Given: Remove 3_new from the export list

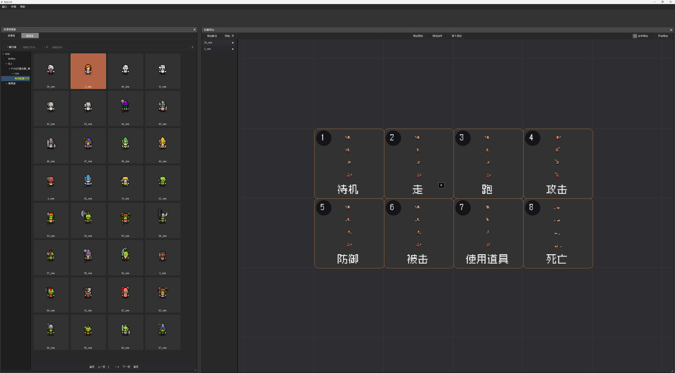Looking at the screenshot, I should 233,49.
